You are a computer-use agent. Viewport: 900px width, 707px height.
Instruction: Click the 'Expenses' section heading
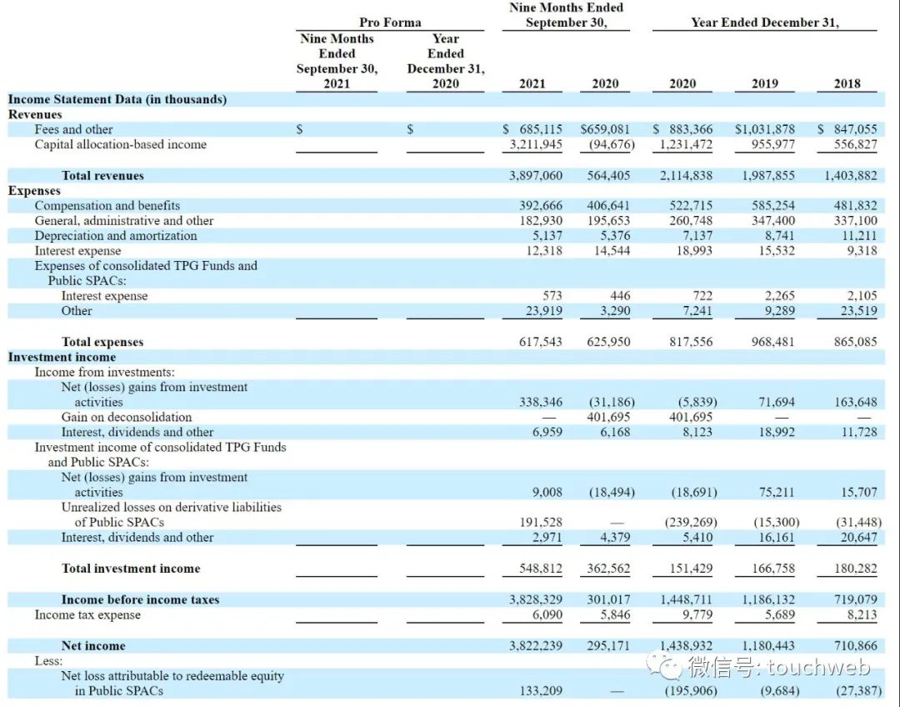(x=34, y=191)
